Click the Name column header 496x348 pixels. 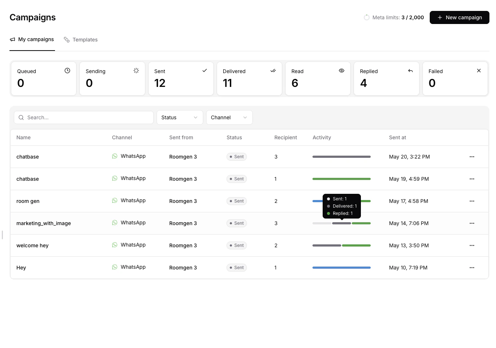pos(24,137)
